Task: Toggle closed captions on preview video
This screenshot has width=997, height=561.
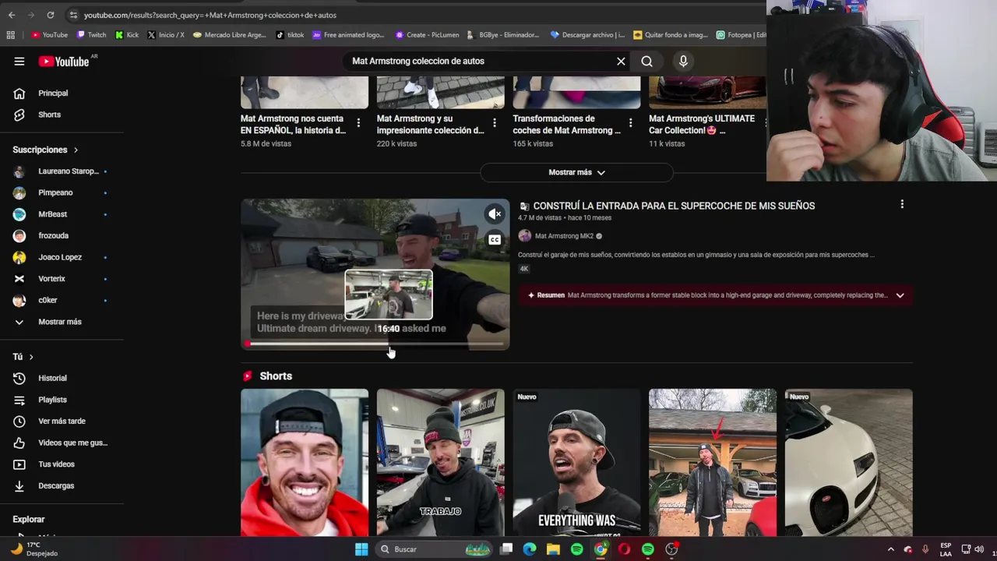Action: coord(495,240)
